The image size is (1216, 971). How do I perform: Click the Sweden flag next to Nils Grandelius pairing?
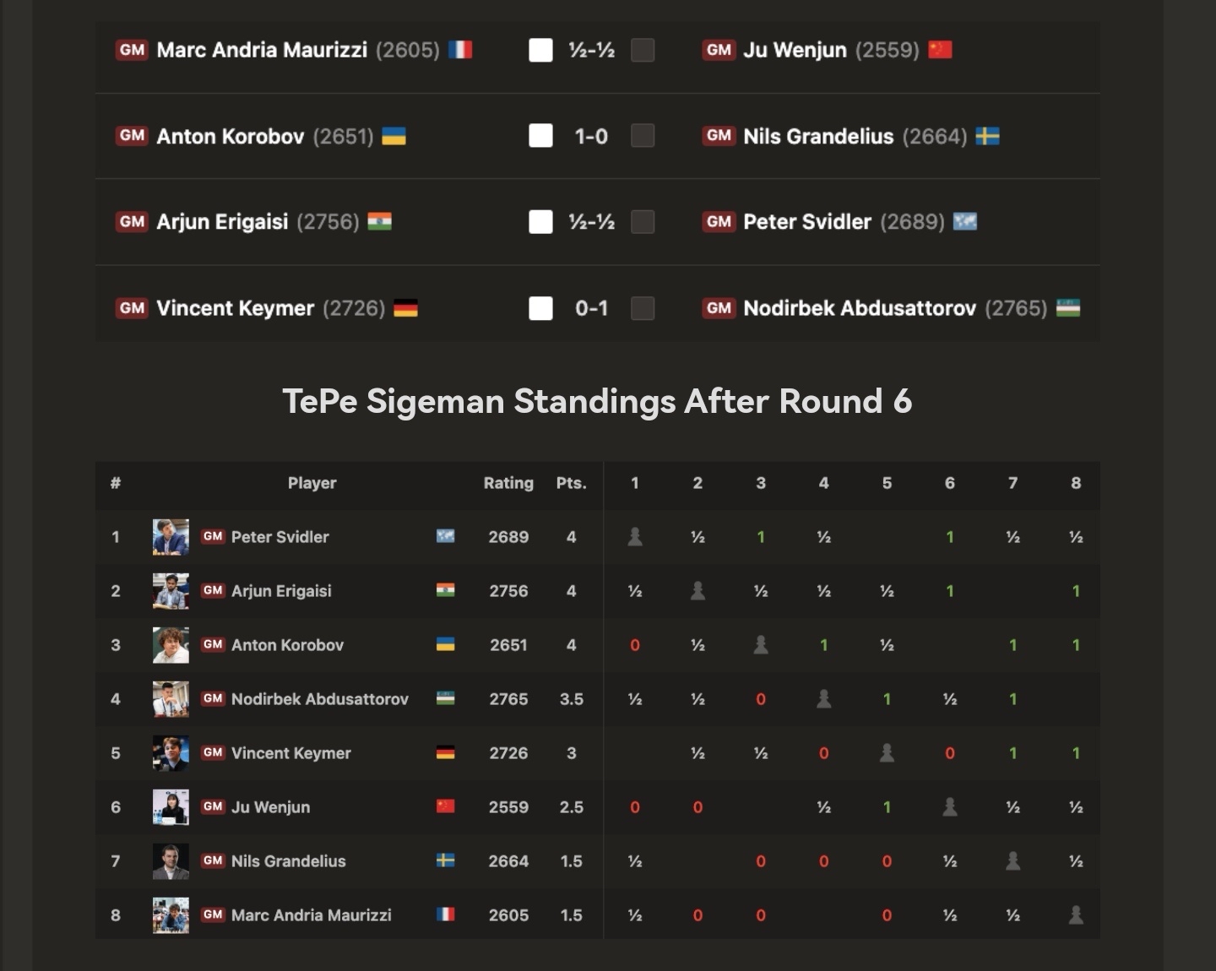pyautogui.click(x=988, y=136)
